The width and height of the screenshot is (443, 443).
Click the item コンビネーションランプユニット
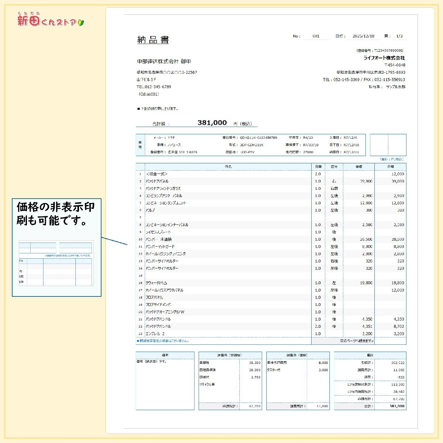pos(166,203)
